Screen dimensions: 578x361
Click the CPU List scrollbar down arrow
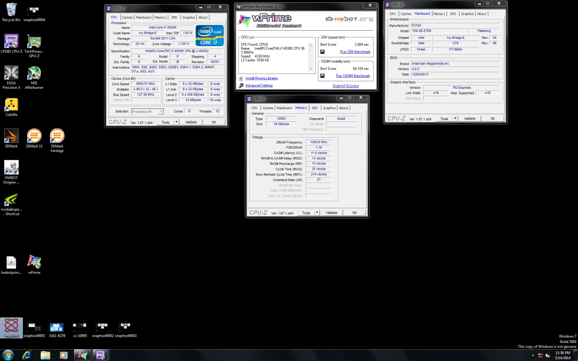[x=311, y=69]
